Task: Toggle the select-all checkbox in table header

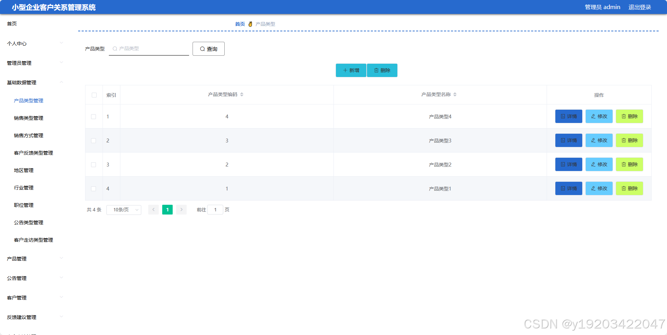Action: (94, 95)
